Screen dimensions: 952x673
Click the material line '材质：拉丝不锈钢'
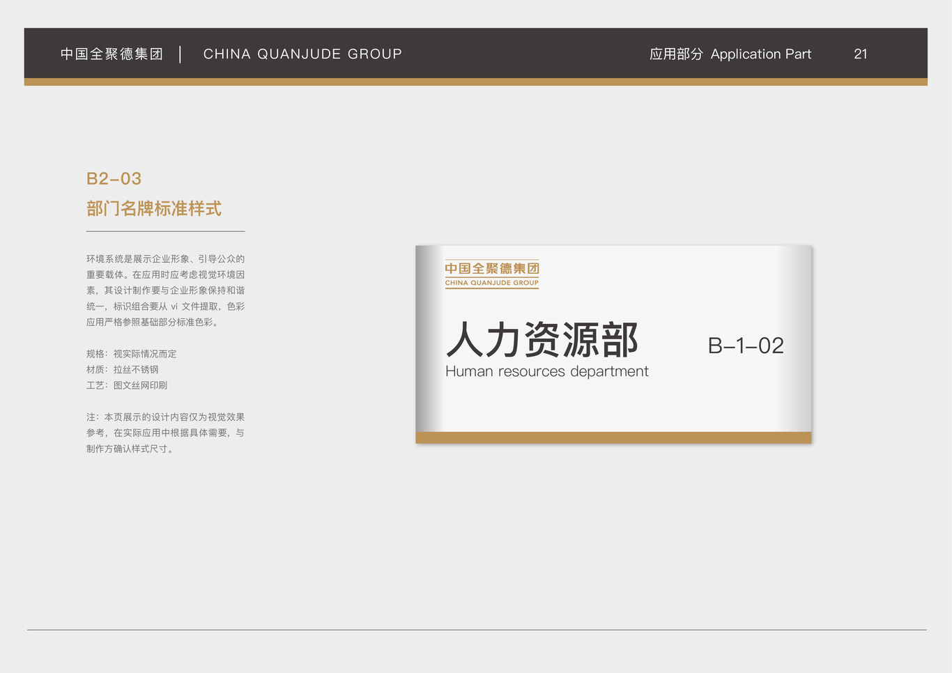click(123, 370)
